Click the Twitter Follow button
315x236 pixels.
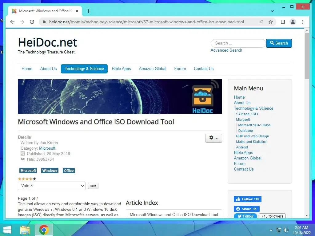[x=245, y=216]
